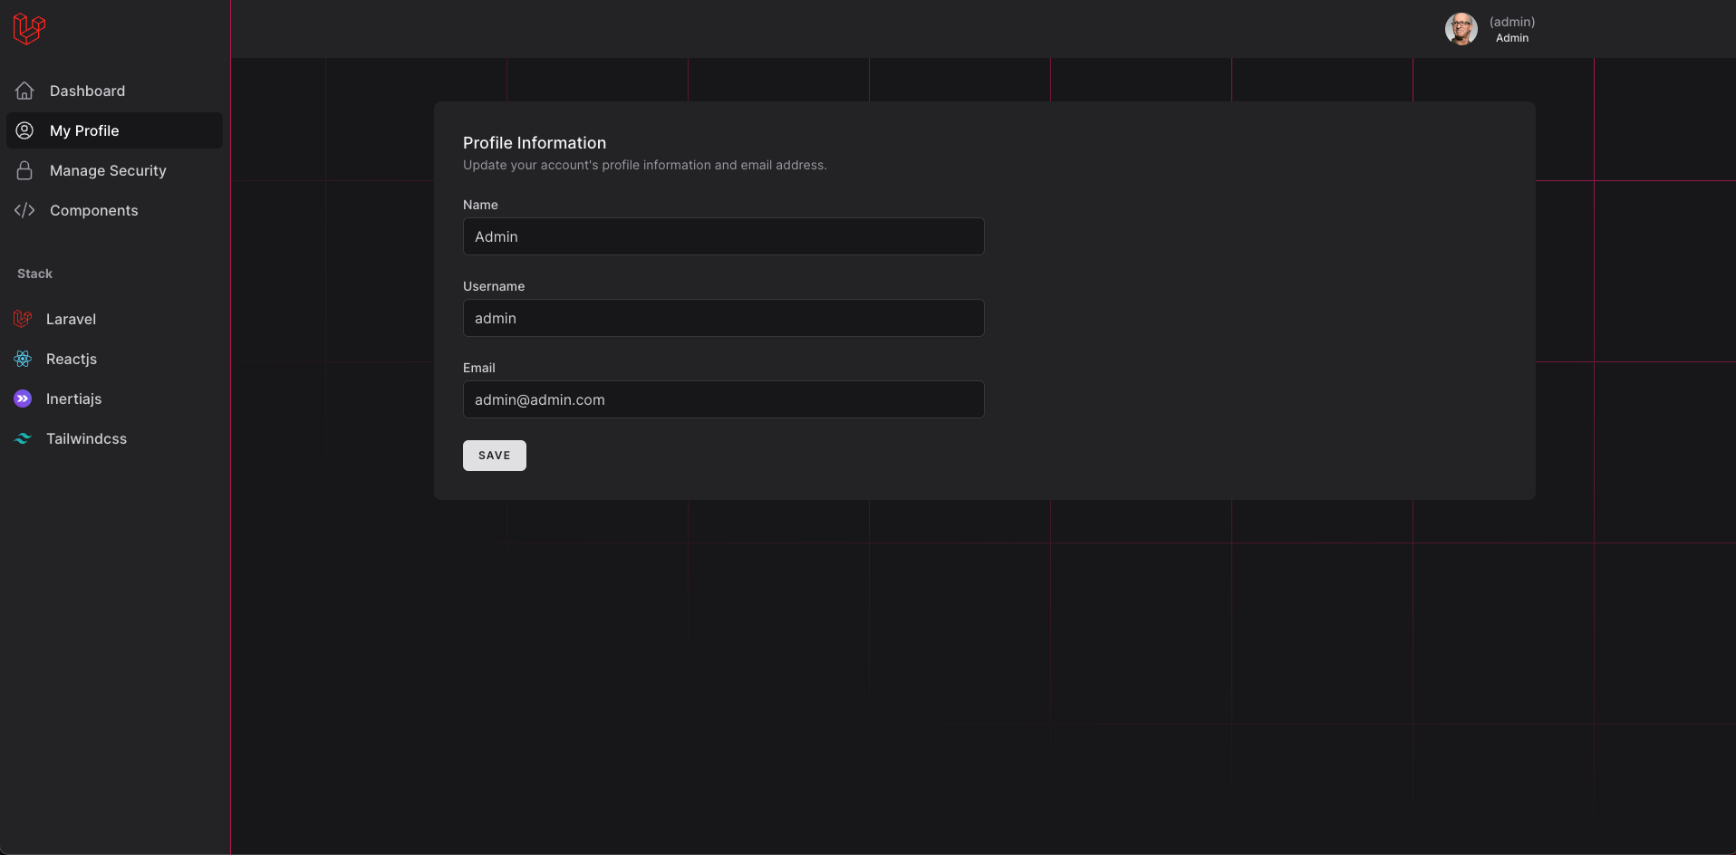The height and width of the screenshot is (855, 1736).
Task: Focus the Name input field
Action: 723,236
